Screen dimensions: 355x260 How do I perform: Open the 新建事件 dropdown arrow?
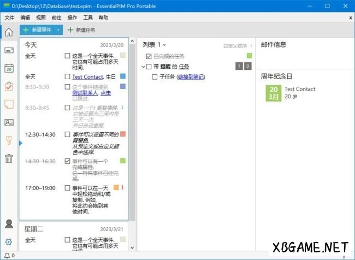(58, 30)
